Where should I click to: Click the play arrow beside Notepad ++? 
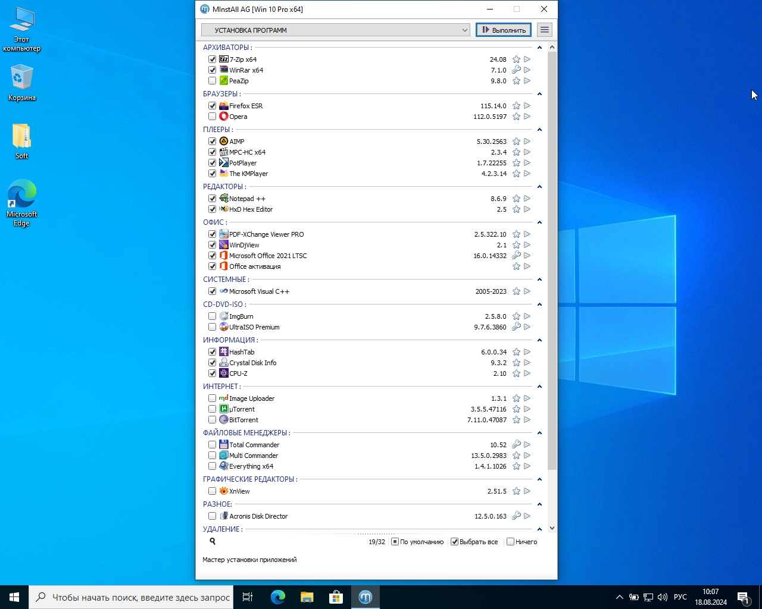(x=527, y=199)
